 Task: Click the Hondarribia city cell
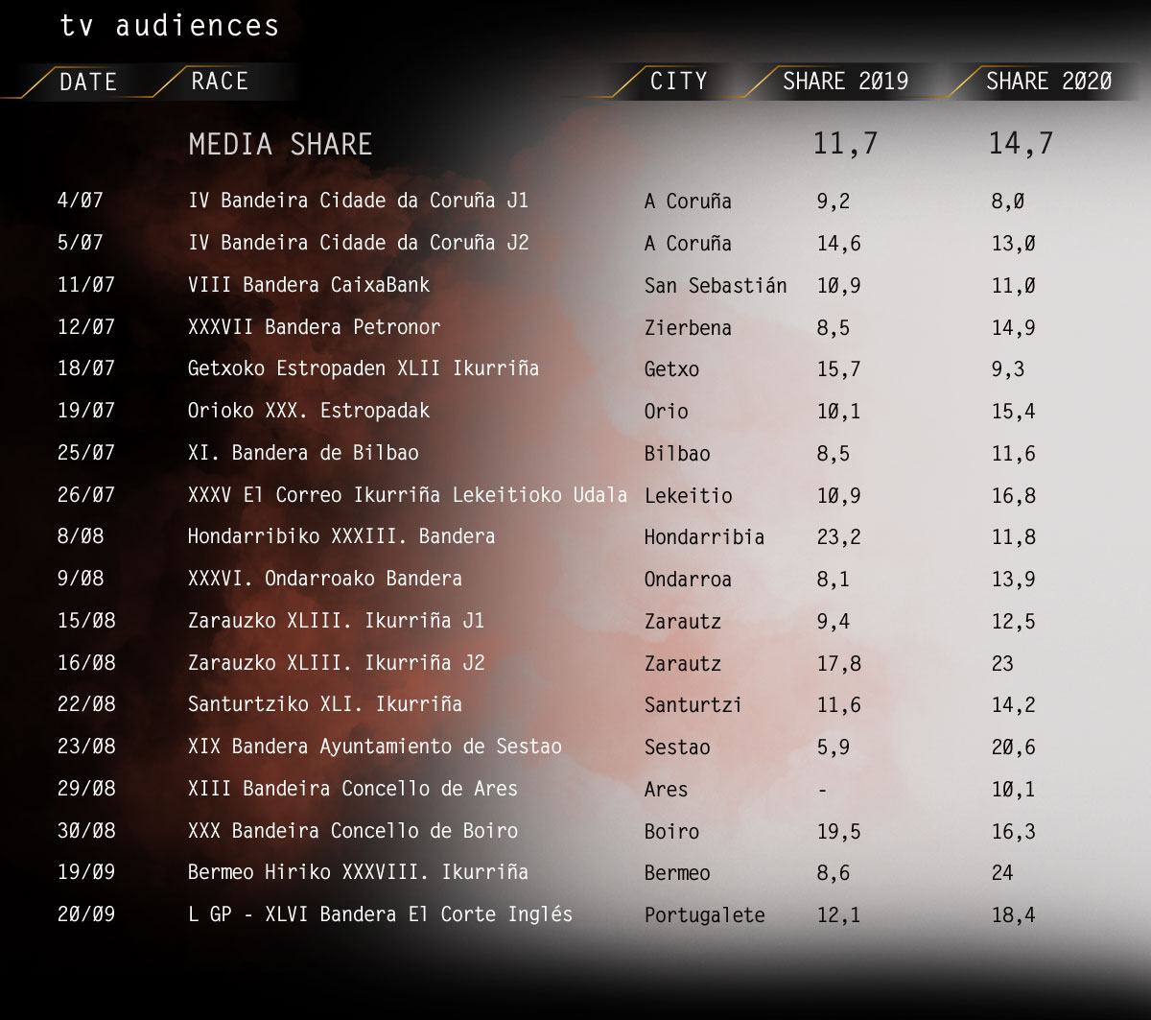click(x=704, y=537)
